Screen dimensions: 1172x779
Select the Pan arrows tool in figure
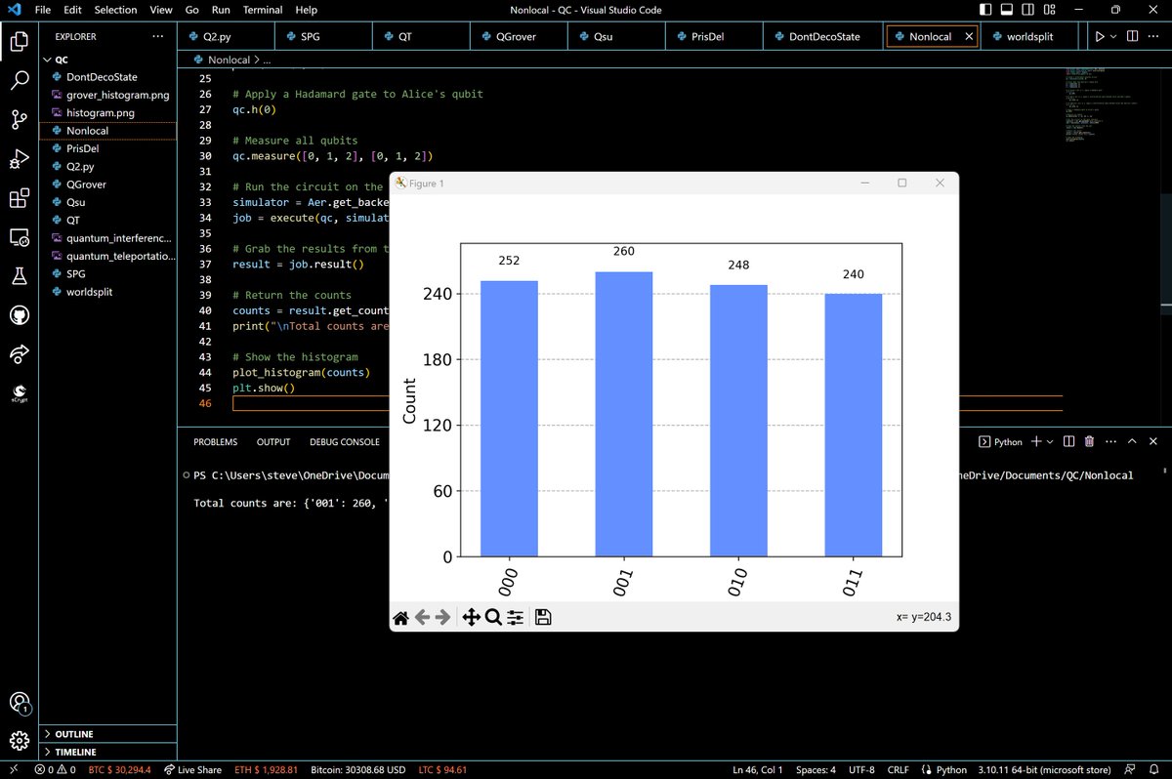point(470,617)
